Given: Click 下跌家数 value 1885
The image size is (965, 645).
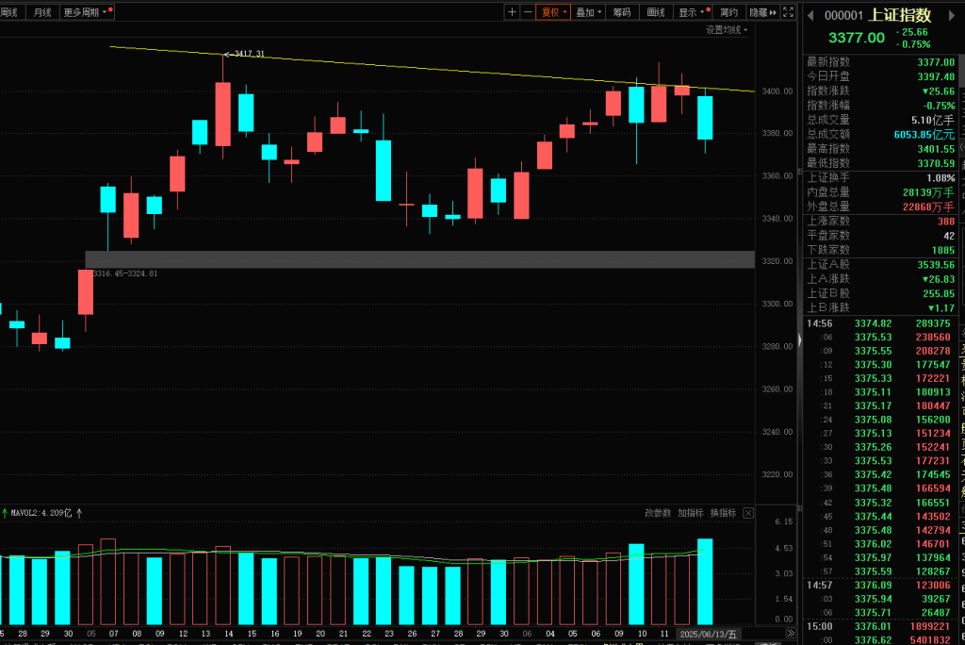Looking at the screenshot, I should coord(942,250).
